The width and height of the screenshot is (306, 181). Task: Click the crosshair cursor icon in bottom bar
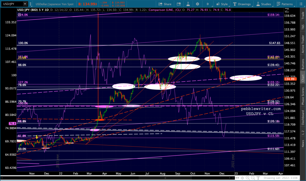click(242, 178)
